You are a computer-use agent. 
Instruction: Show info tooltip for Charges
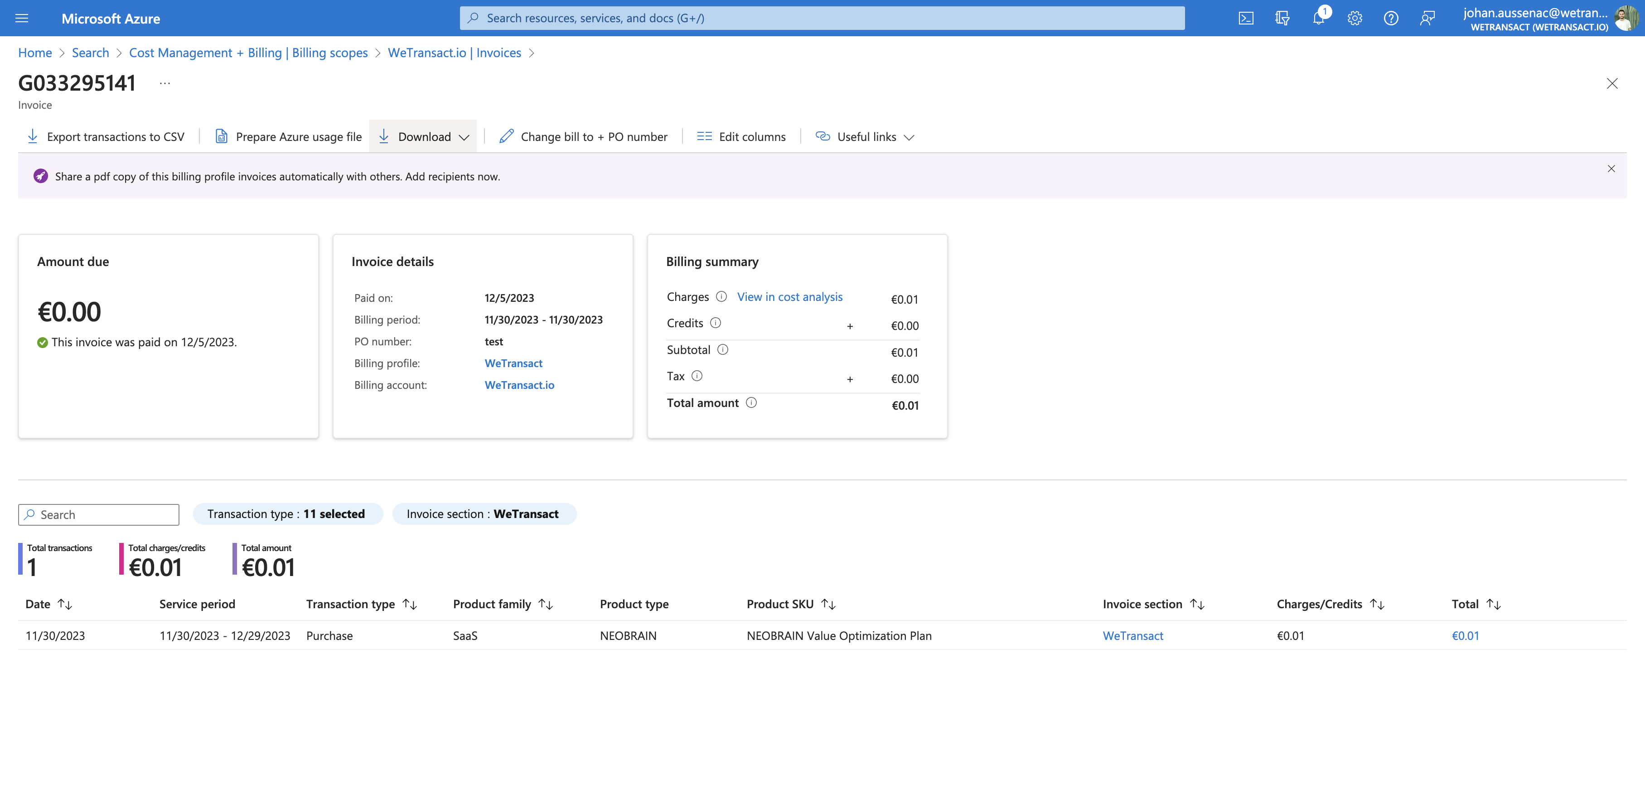721,296
